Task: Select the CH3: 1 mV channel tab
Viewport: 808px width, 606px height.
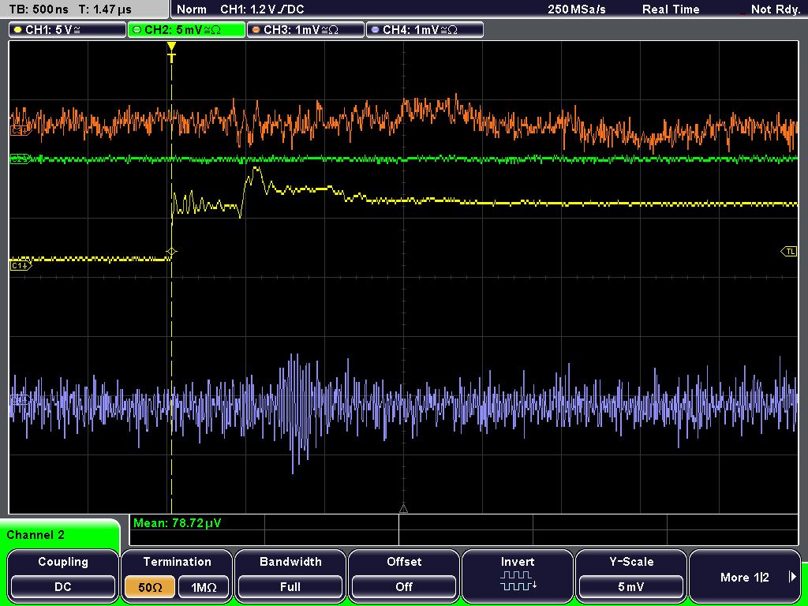Action: coord(305,30)
